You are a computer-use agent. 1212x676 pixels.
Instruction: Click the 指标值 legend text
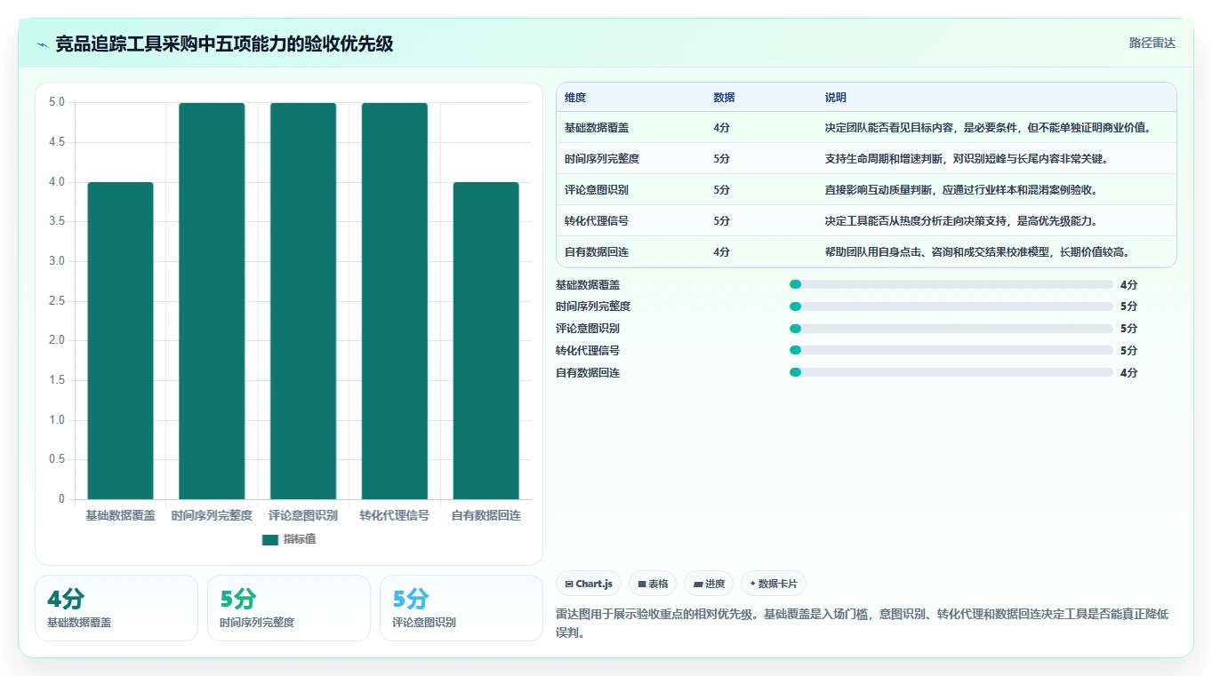pos(299,539)
